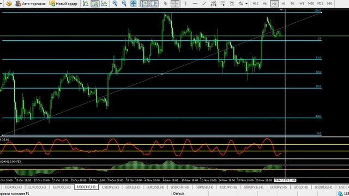Tile chart windows with grid icon

pyautogui.click(x=133, y=4)
